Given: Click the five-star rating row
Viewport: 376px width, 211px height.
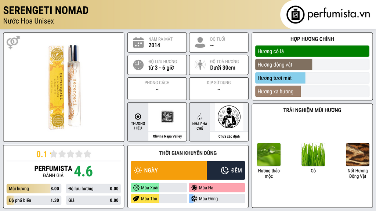Looking at the screenshot, I should [71, 154].
